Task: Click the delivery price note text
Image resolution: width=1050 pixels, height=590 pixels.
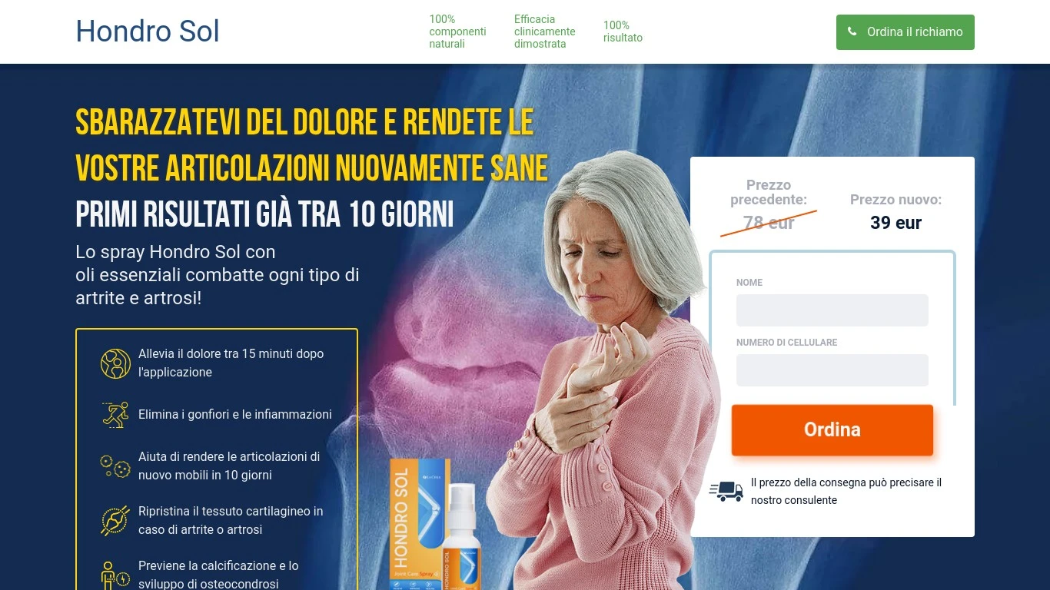Action: click(846, 492)
